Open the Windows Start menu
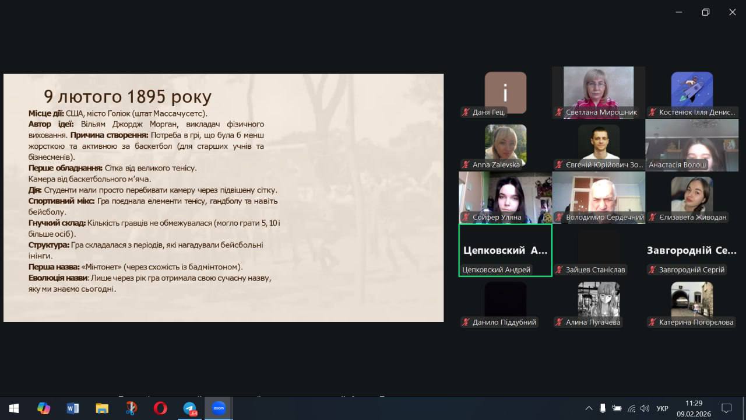The width and height of the screenshot is (746, 420). coord(14,408)
